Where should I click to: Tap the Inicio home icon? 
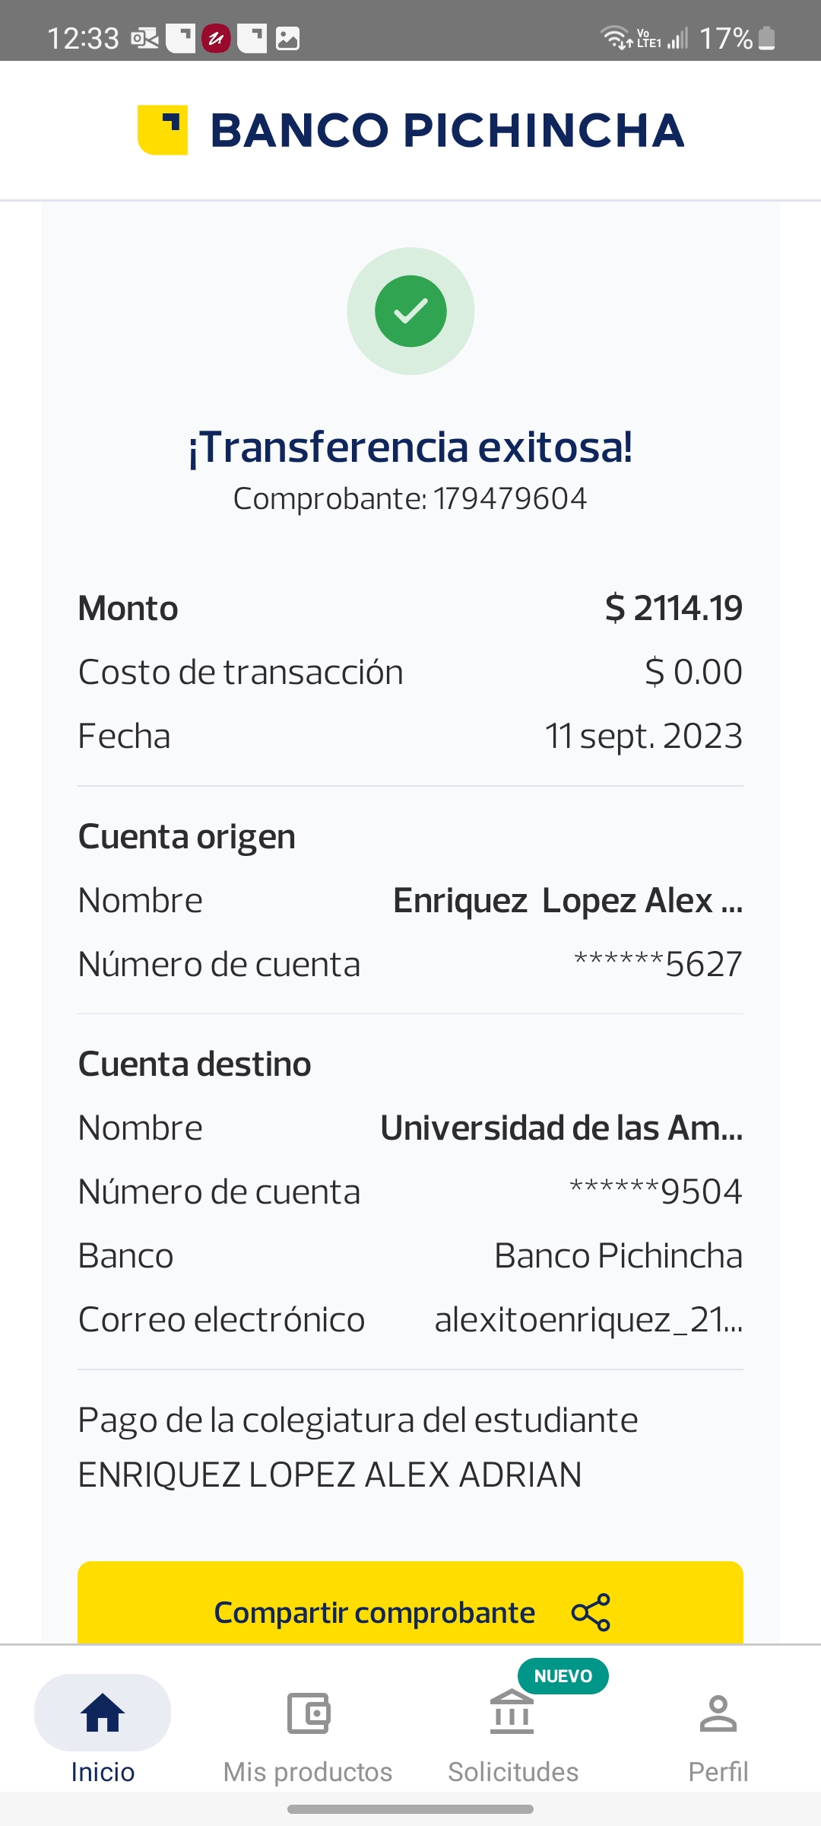point(103,1713)
